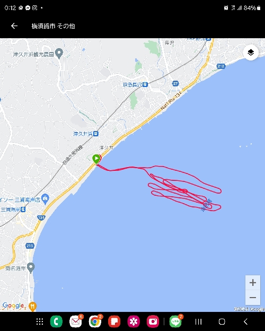Tap the green start marker on route
Image resolution: width=265 pixels, height=331 pixels.
96,159
